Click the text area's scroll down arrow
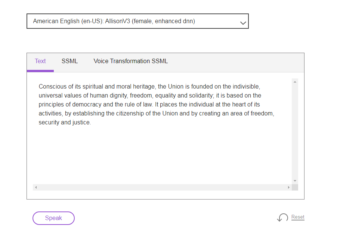 coord(295,181)
